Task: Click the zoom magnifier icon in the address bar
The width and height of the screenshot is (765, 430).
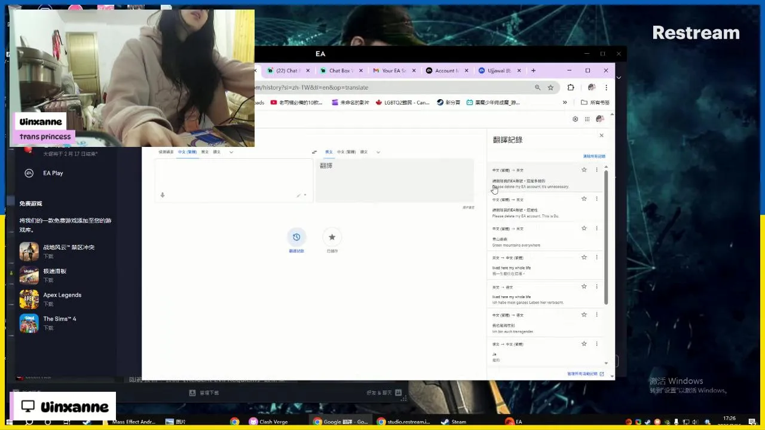Action: (x=537, y=87)
